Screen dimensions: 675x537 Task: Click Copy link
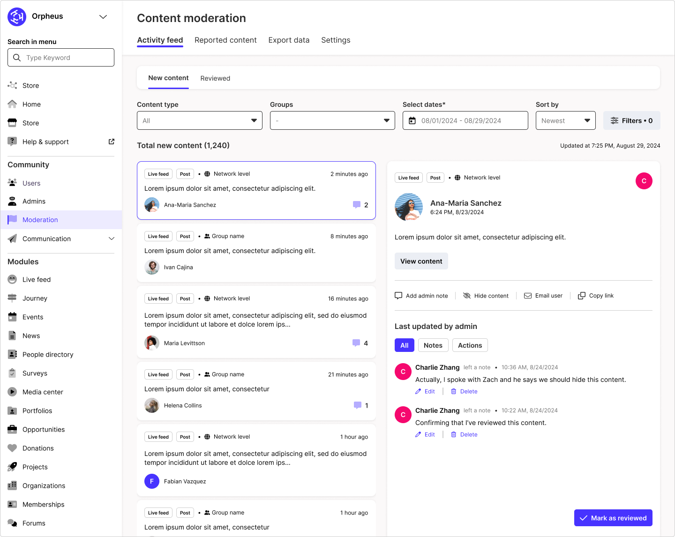596,296
